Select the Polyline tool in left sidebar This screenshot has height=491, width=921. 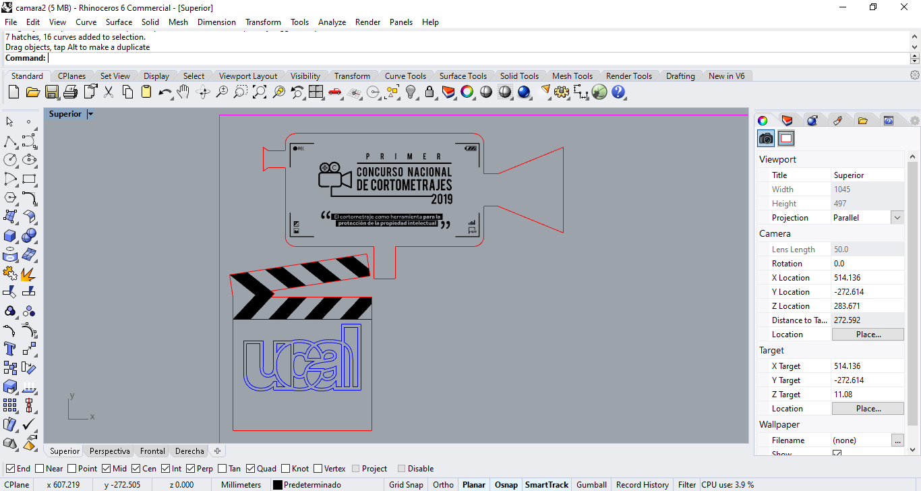[10, 141]
